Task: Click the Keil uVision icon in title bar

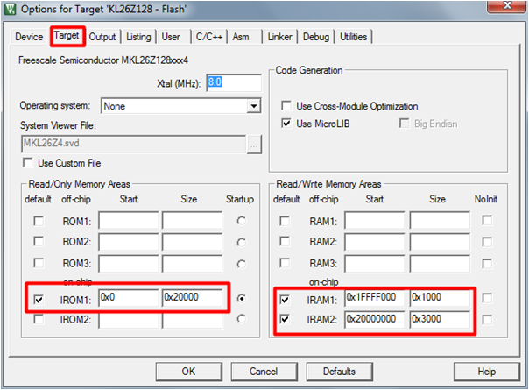Action: pyautogui.click(x=10, y=9)
